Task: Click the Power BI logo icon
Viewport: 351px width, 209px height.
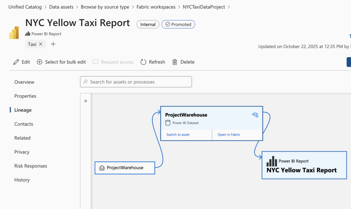Action: tap(14, 33)
